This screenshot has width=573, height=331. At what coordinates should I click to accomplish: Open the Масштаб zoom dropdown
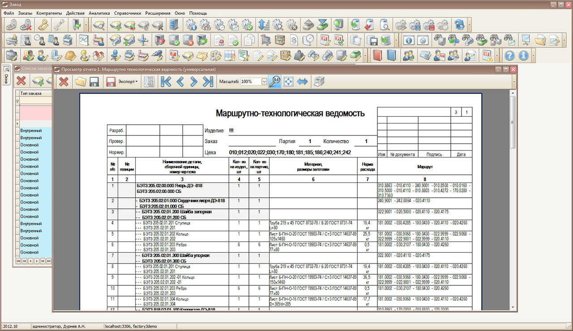pos(264,82)
